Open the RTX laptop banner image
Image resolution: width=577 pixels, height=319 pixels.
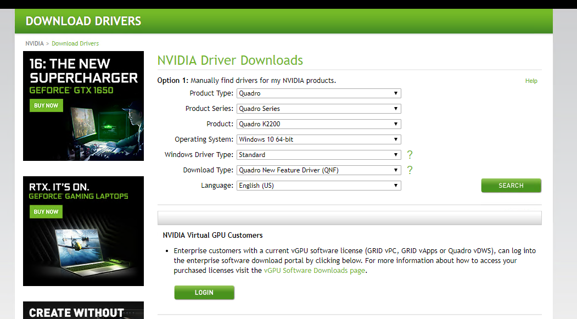83,231
